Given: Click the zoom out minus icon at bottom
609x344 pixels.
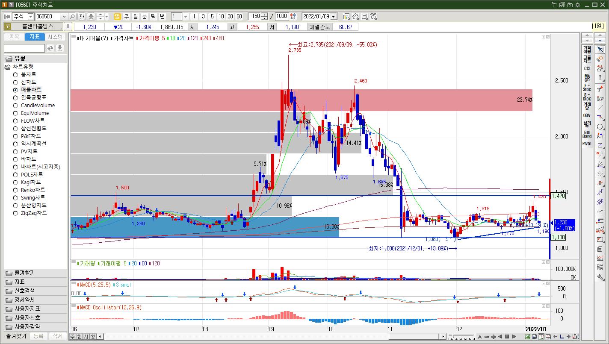Looking at the screenshot, I should [487, 337].
